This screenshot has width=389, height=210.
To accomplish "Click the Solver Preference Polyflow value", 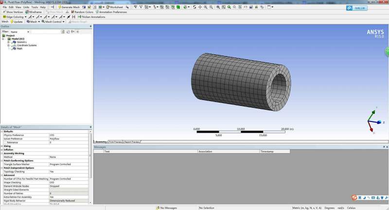I will [x=69, y=139].
